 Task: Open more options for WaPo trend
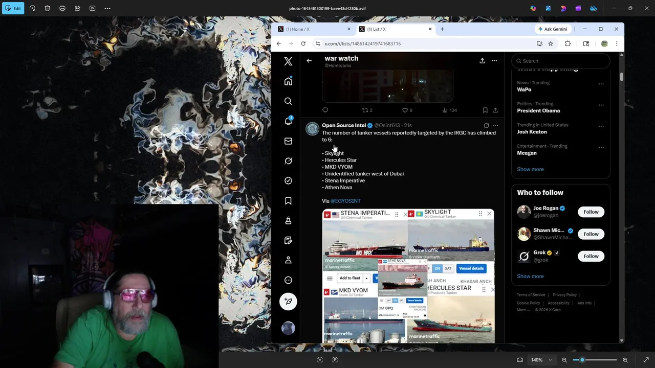(601, 84)
